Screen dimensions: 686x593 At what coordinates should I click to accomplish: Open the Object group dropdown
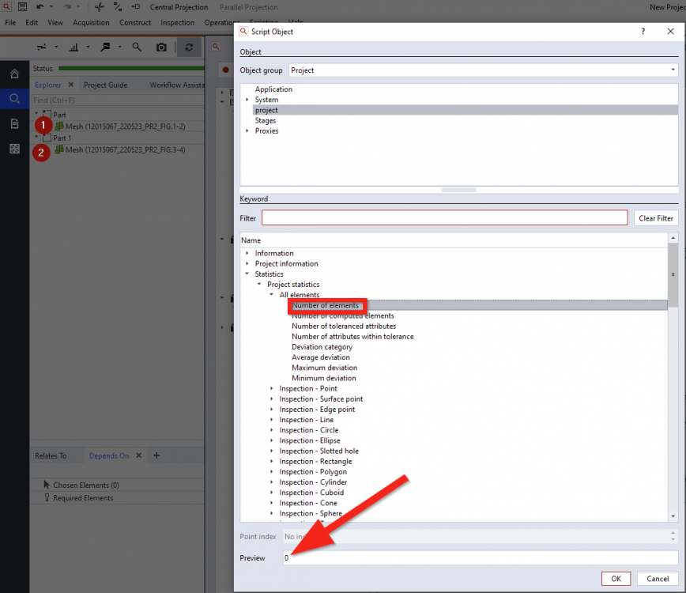(x=482, y=70)
